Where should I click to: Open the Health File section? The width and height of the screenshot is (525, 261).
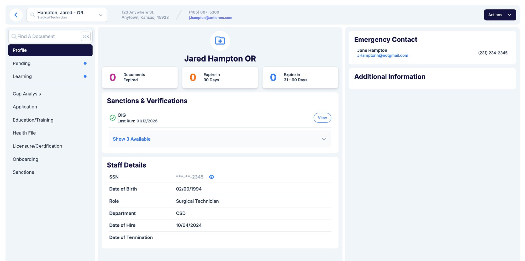[x=24, y=133]
